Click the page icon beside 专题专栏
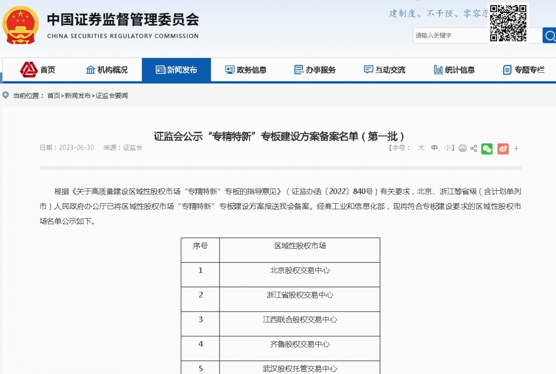 [508, 70]
